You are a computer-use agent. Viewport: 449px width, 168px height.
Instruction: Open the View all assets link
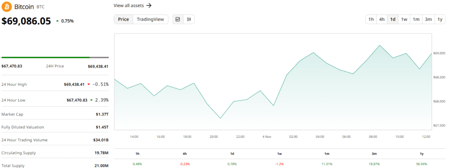128,5
